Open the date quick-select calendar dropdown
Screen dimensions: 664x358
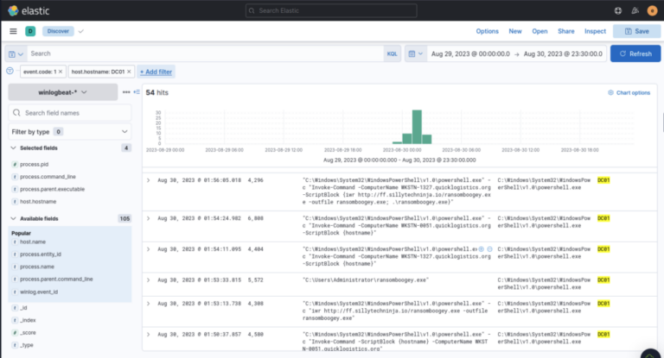(x=415, y=53)
